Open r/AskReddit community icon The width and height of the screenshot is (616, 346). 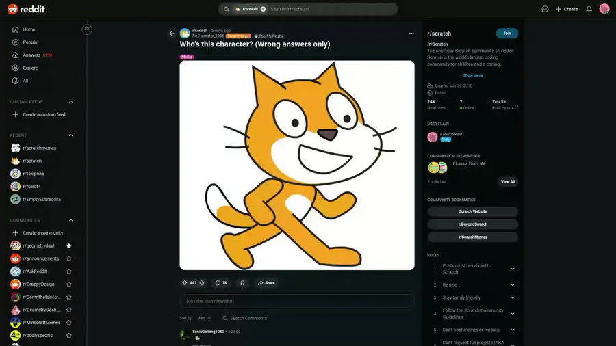(15, 271)
